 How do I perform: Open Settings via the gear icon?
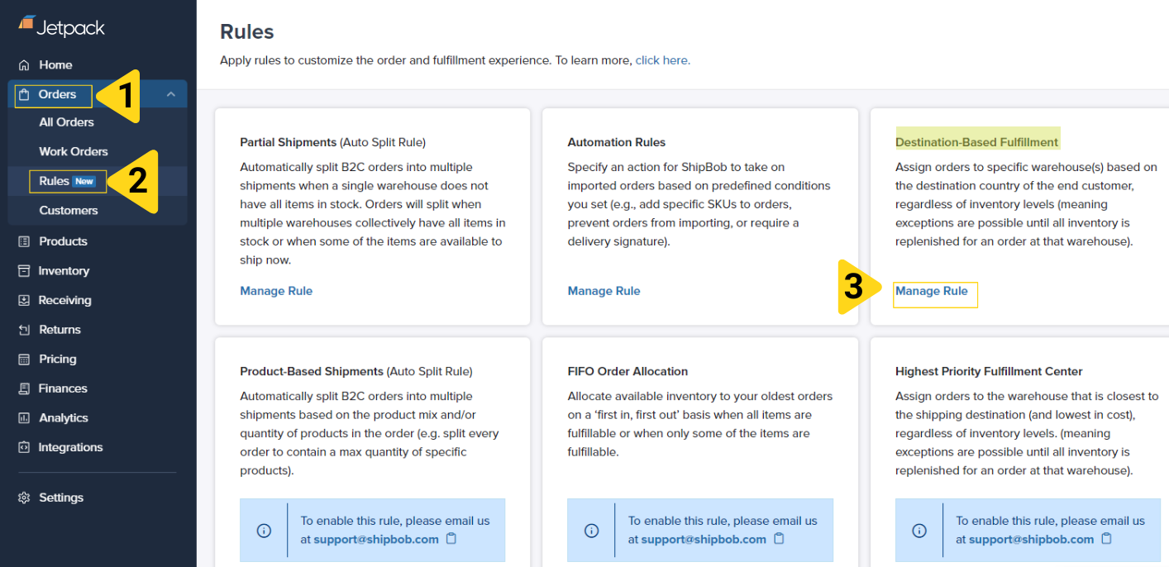tap(23, 497)
